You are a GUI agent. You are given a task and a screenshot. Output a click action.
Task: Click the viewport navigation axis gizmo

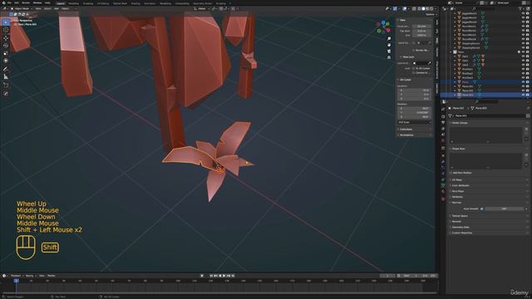[383, 27]
